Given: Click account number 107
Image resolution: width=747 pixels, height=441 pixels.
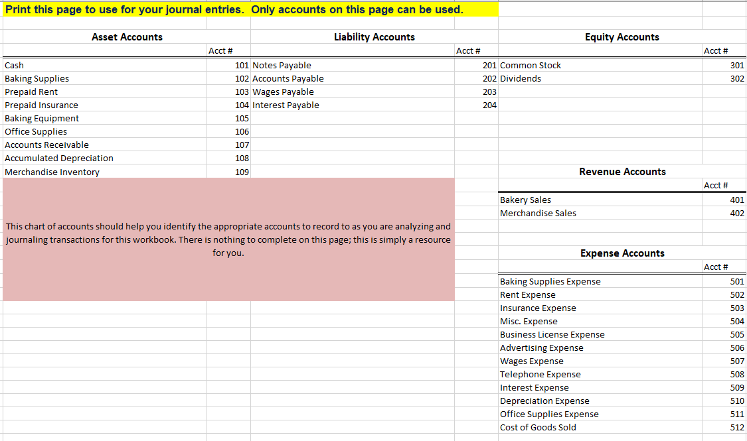Looking at the screenshot, I should (x=228, y=145).
